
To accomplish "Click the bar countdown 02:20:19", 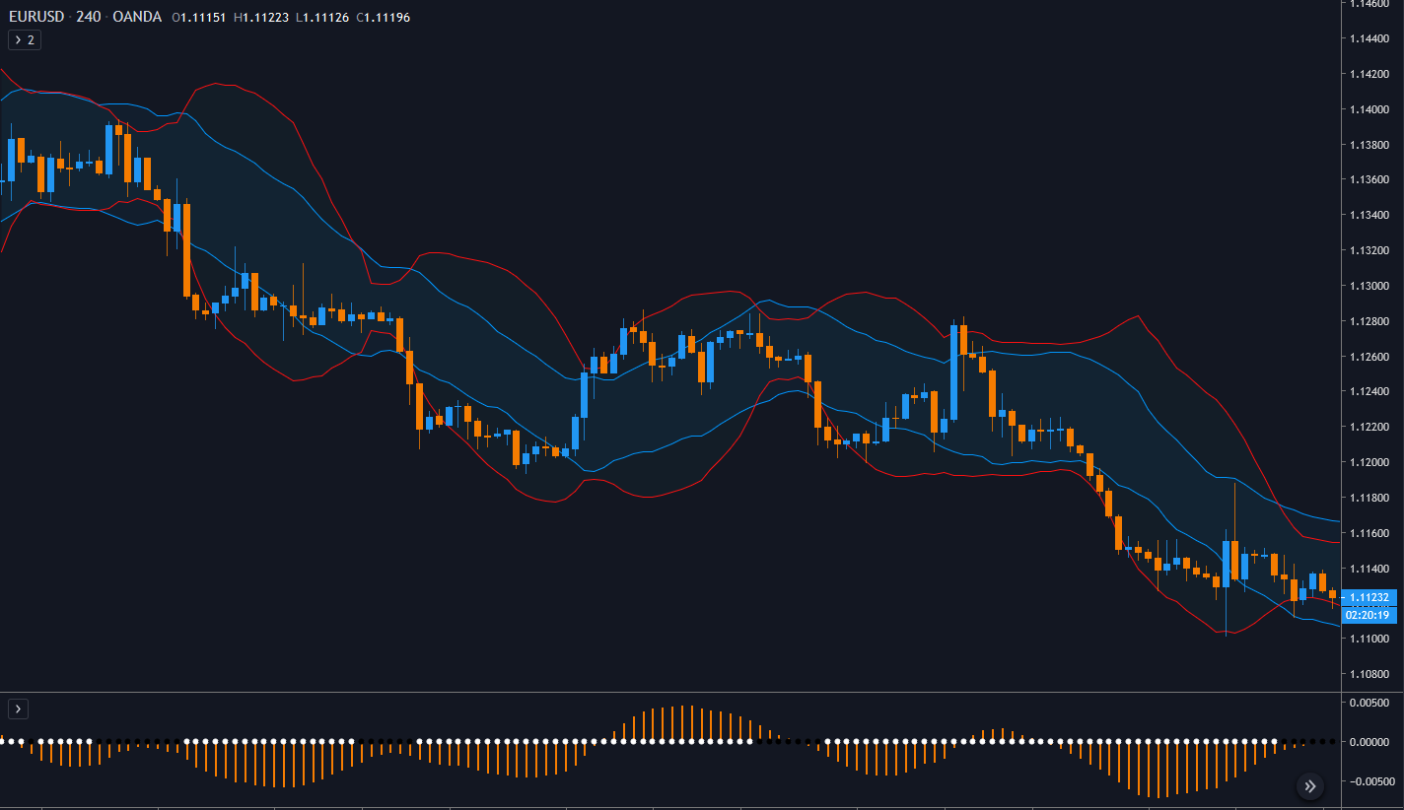I will (1369, 615).
